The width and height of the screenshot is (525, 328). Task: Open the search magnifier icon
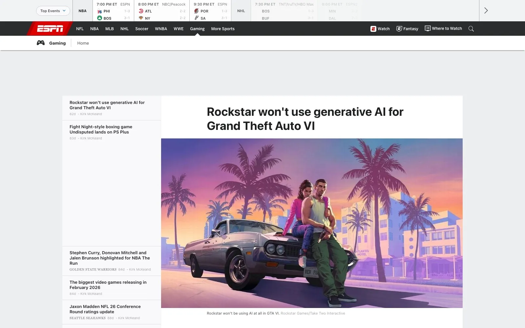click(x=471, y=29)
